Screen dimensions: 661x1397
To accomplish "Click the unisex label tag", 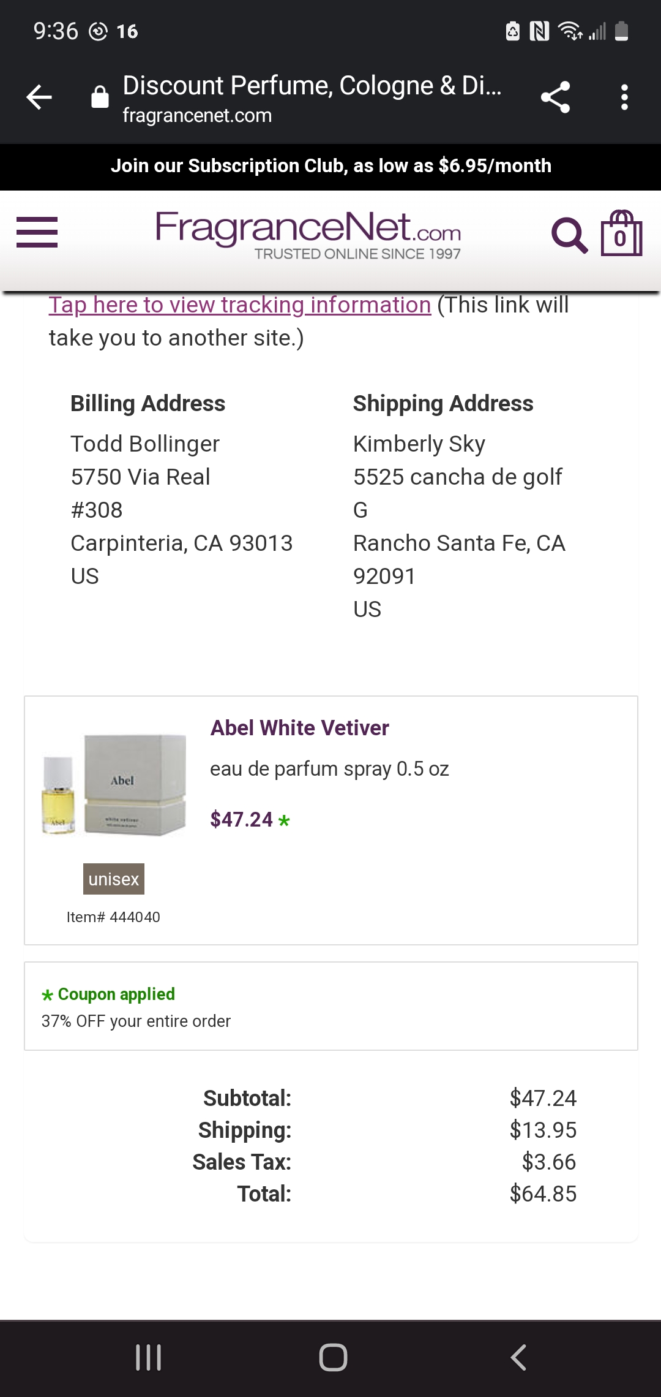I will click(113, 879).
